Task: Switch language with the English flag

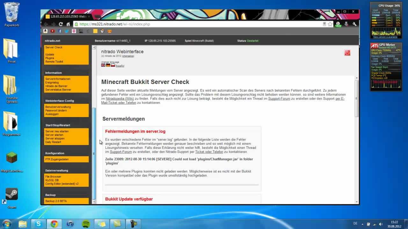Action: pos(103,65)
